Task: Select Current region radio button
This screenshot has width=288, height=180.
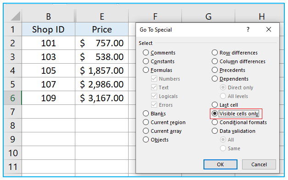Action: click(146, 122)
